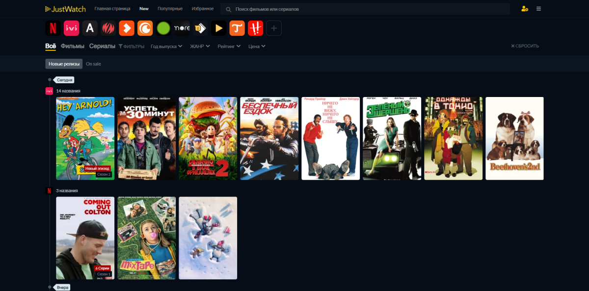Select the yellow play-triangle provider icon
This screenshot has width=589, height=291.
tap(219, 28)
